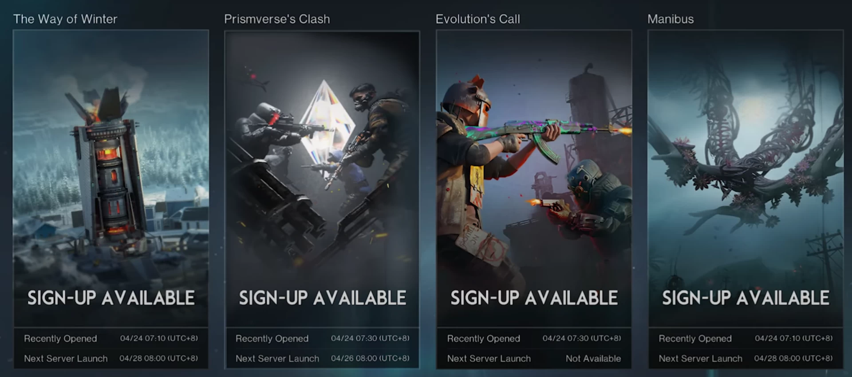Select The Way of Winter scenario card
852x377 pixels.
(x=111, y=199)
